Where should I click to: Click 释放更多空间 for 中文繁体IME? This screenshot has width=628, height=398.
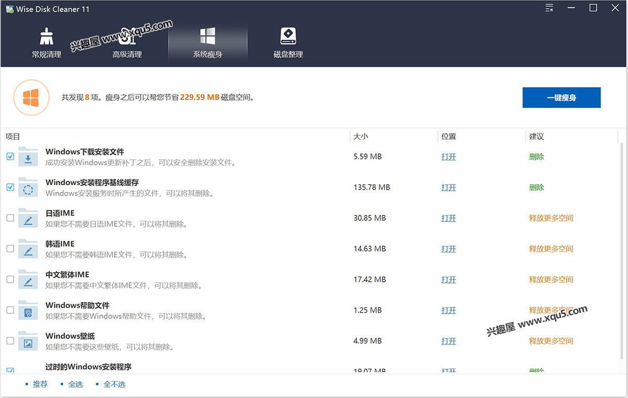coord(551,280)
